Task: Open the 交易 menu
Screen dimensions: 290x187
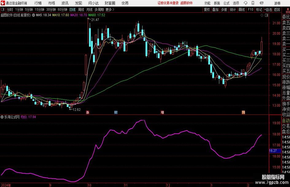Action: [125, 3]
